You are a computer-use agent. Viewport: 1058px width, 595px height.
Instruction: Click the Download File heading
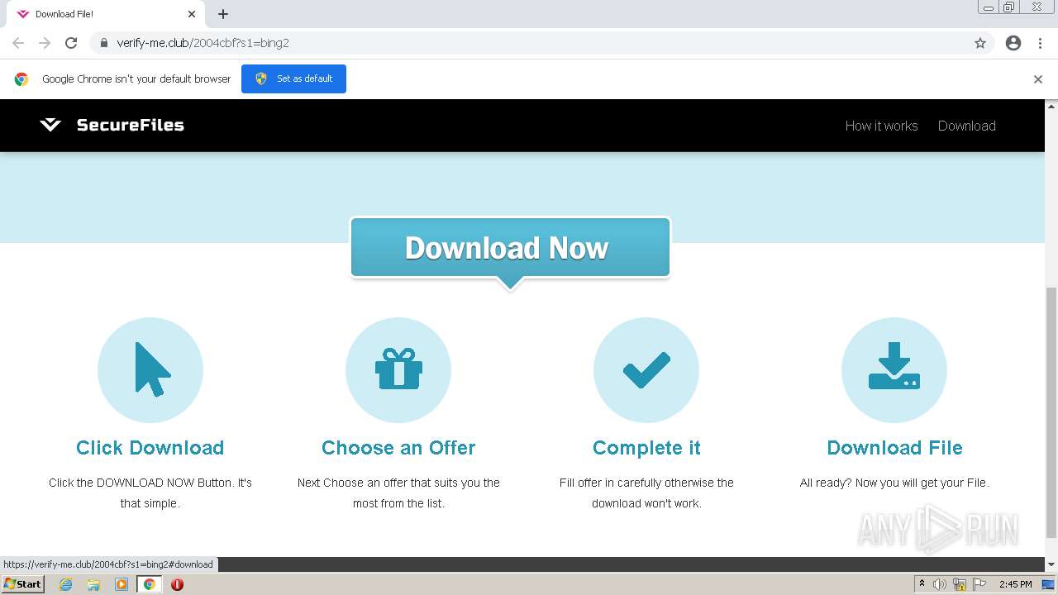[894, 448]
